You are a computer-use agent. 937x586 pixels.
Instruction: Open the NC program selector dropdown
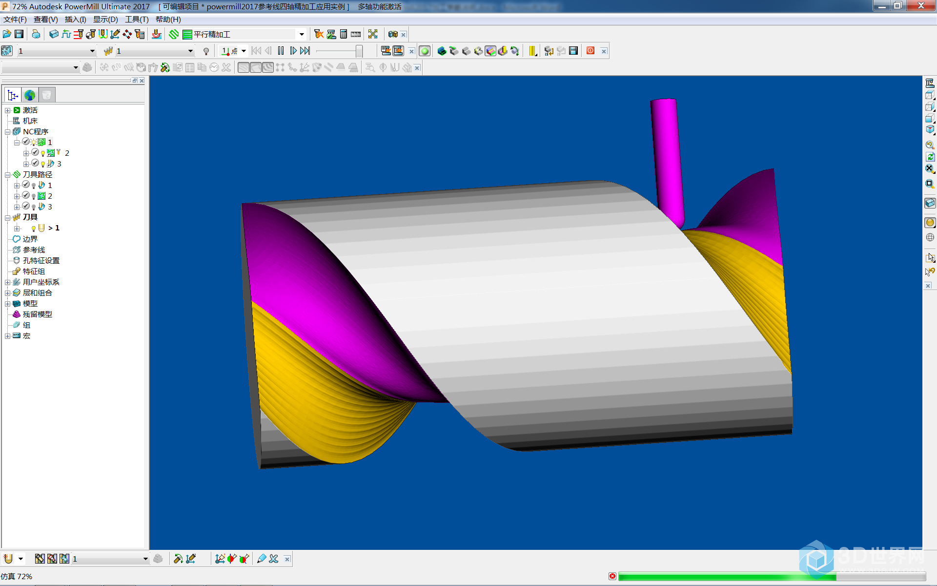92,51
